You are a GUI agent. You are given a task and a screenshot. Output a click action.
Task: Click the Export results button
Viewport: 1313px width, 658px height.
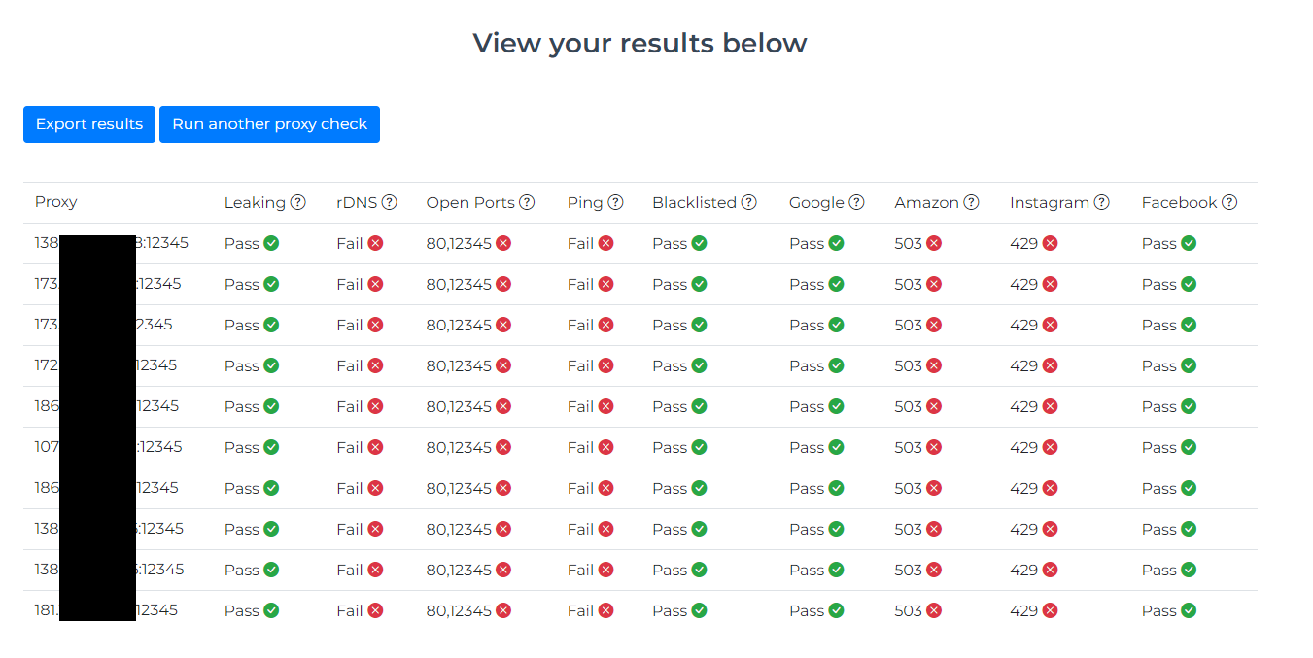click(89, 124)
